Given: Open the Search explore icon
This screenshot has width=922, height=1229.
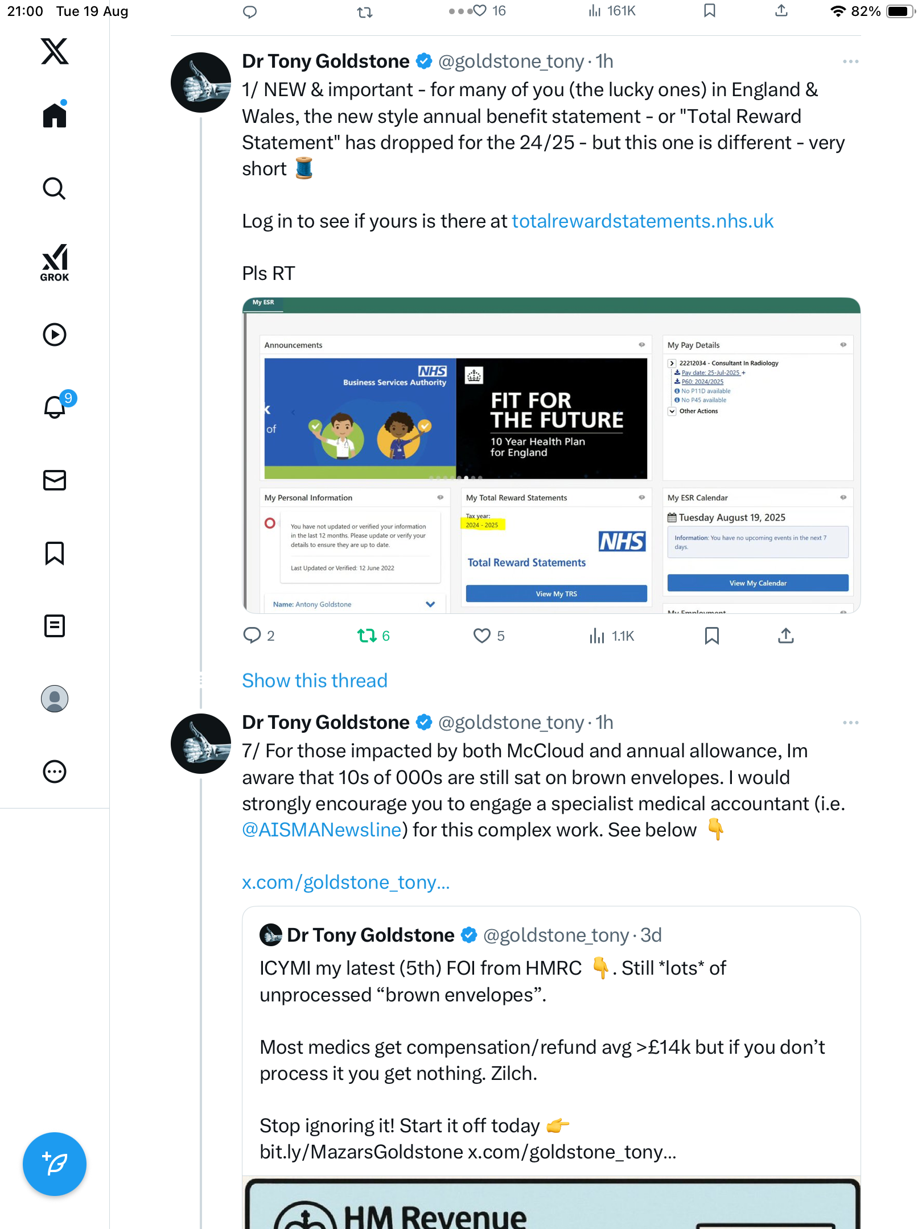Looking at the screenshot, I should point(55,188).
